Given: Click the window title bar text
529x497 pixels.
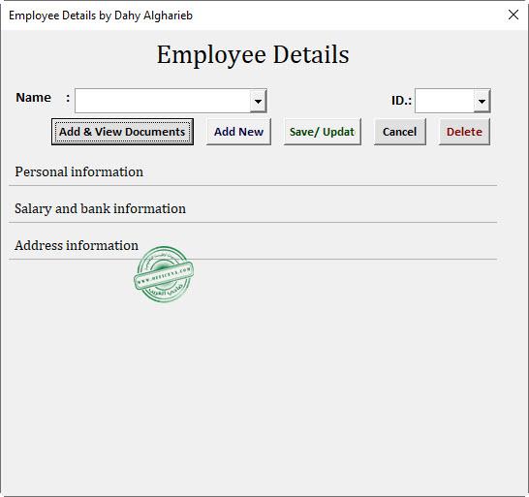Looking at the screenshot, I should click(x=101, y=16).
